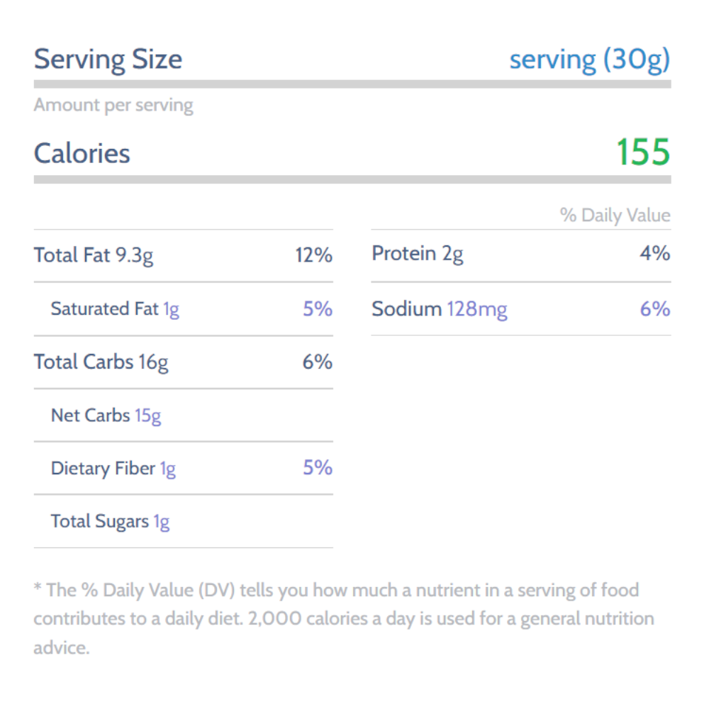709x709 pixels.
Task: Click the Saturated Fat 5% daily value
Action: tap(318, 309)
